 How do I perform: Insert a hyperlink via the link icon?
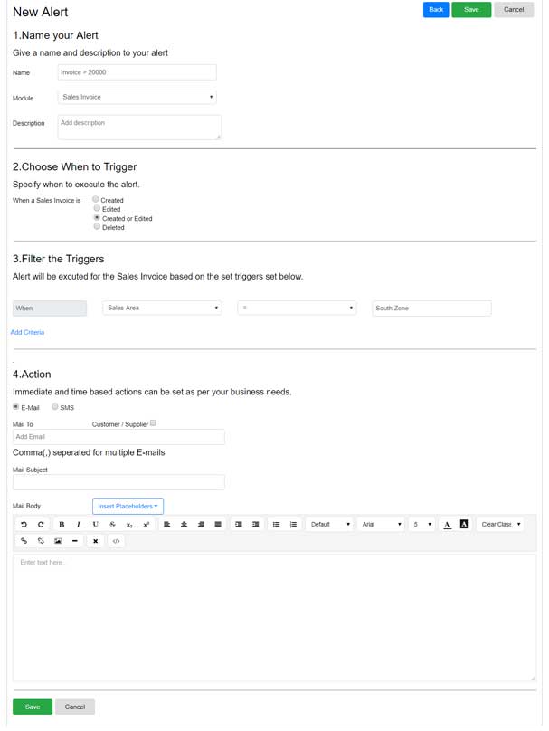tap(24, 541)
